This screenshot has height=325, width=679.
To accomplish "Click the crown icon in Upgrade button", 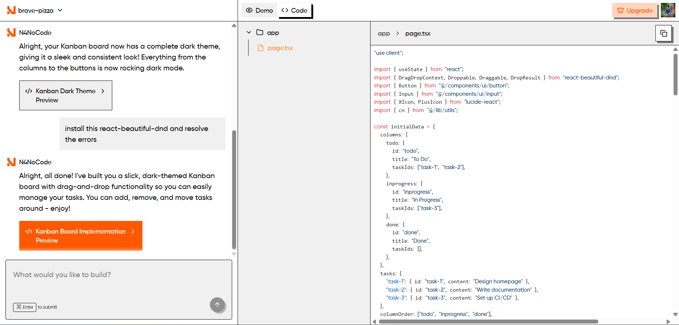I will tap(621, 10).
